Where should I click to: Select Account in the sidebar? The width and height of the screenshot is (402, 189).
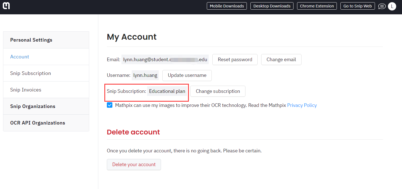(46, 57)
